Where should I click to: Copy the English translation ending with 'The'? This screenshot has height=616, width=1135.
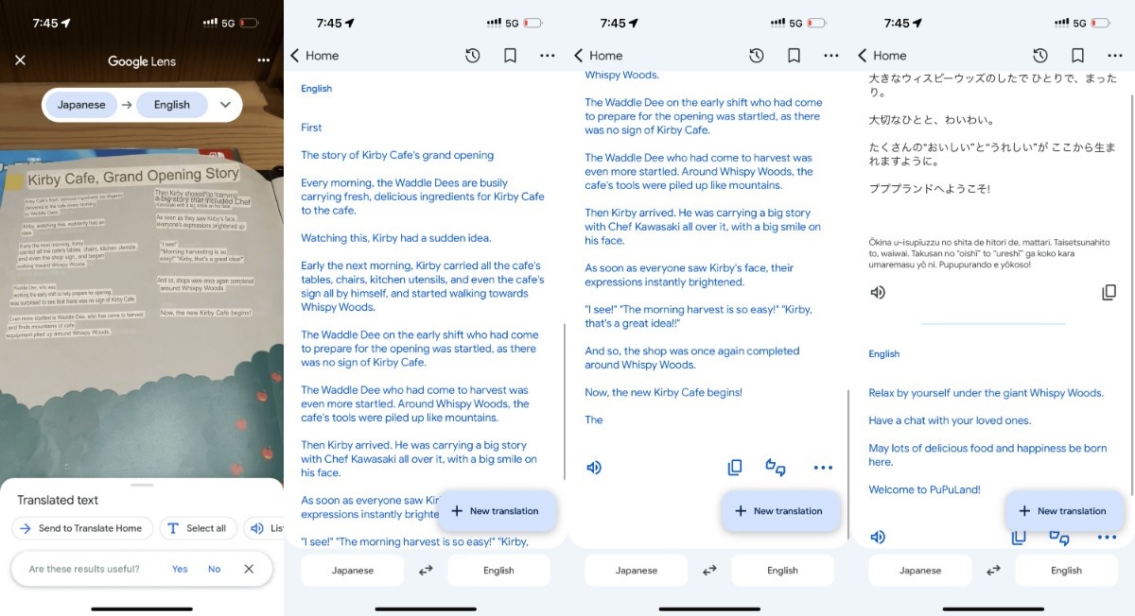pos(735,468)
